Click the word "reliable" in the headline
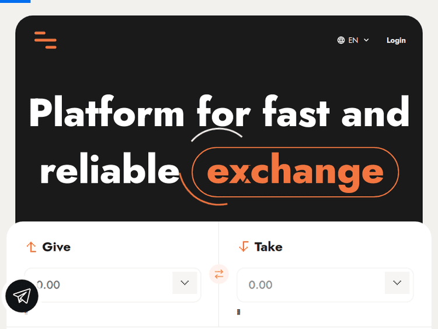This screenshot has height=329, width=438. (109, 172)
